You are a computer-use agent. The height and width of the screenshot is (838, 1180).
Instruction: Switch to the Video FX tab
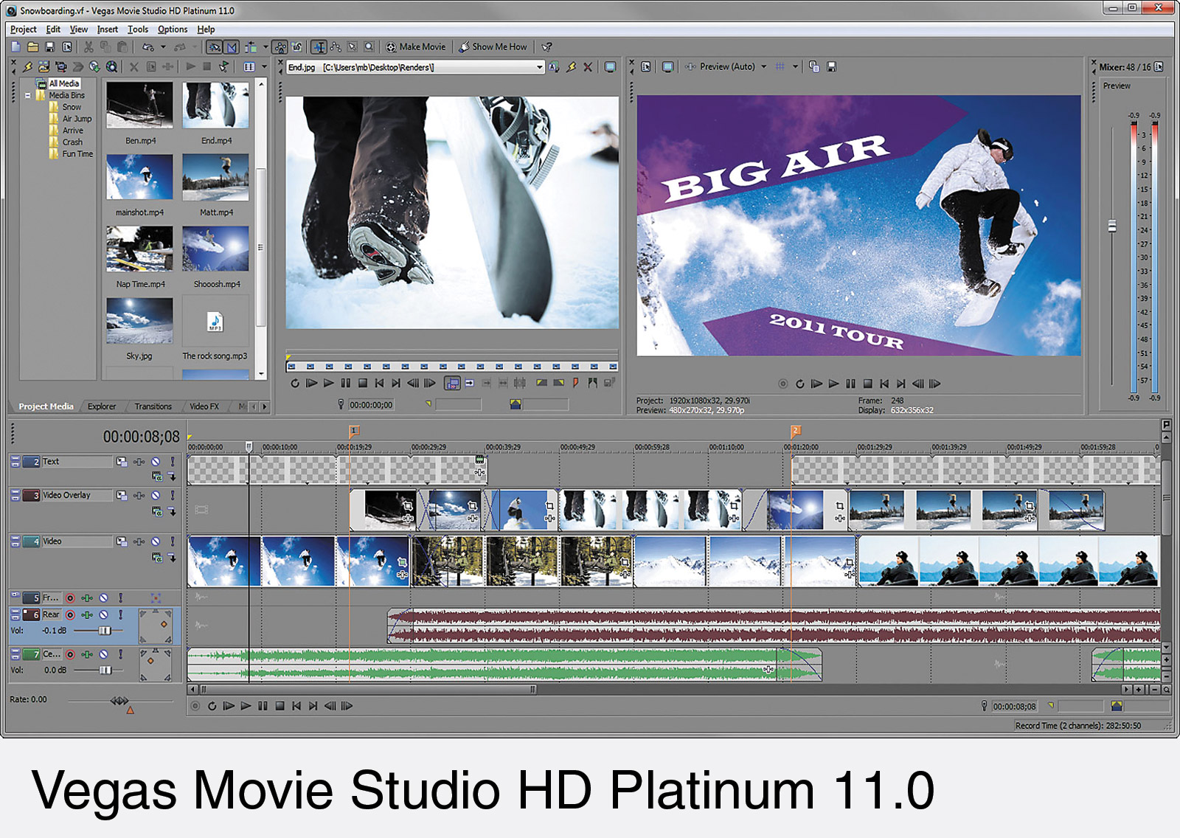coord(204,406)
